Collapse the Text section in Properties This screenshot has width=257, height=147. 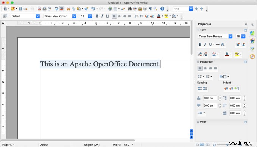[x=198, y=30]
